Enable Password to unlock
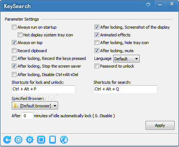 pyautogui.click(x=97, y=66)
